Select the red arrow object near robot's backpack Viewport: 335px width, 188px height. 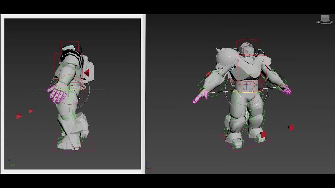87,73
